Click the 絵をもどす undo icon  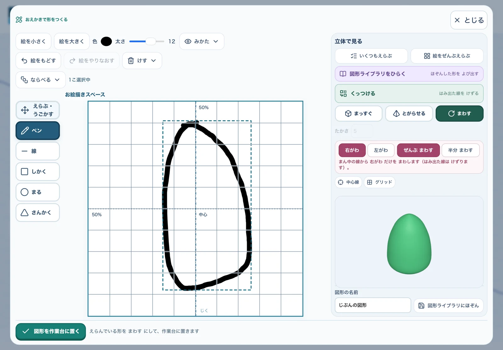tap(24, 61)
